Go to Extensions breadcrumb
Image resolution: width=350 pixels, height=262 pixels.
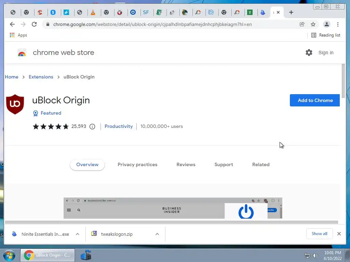coord(41,77)
